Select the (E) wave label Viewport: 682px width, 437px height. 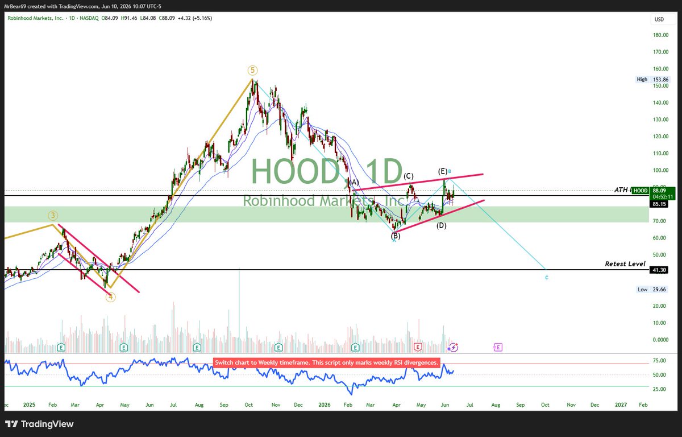[x=442, y=171]
